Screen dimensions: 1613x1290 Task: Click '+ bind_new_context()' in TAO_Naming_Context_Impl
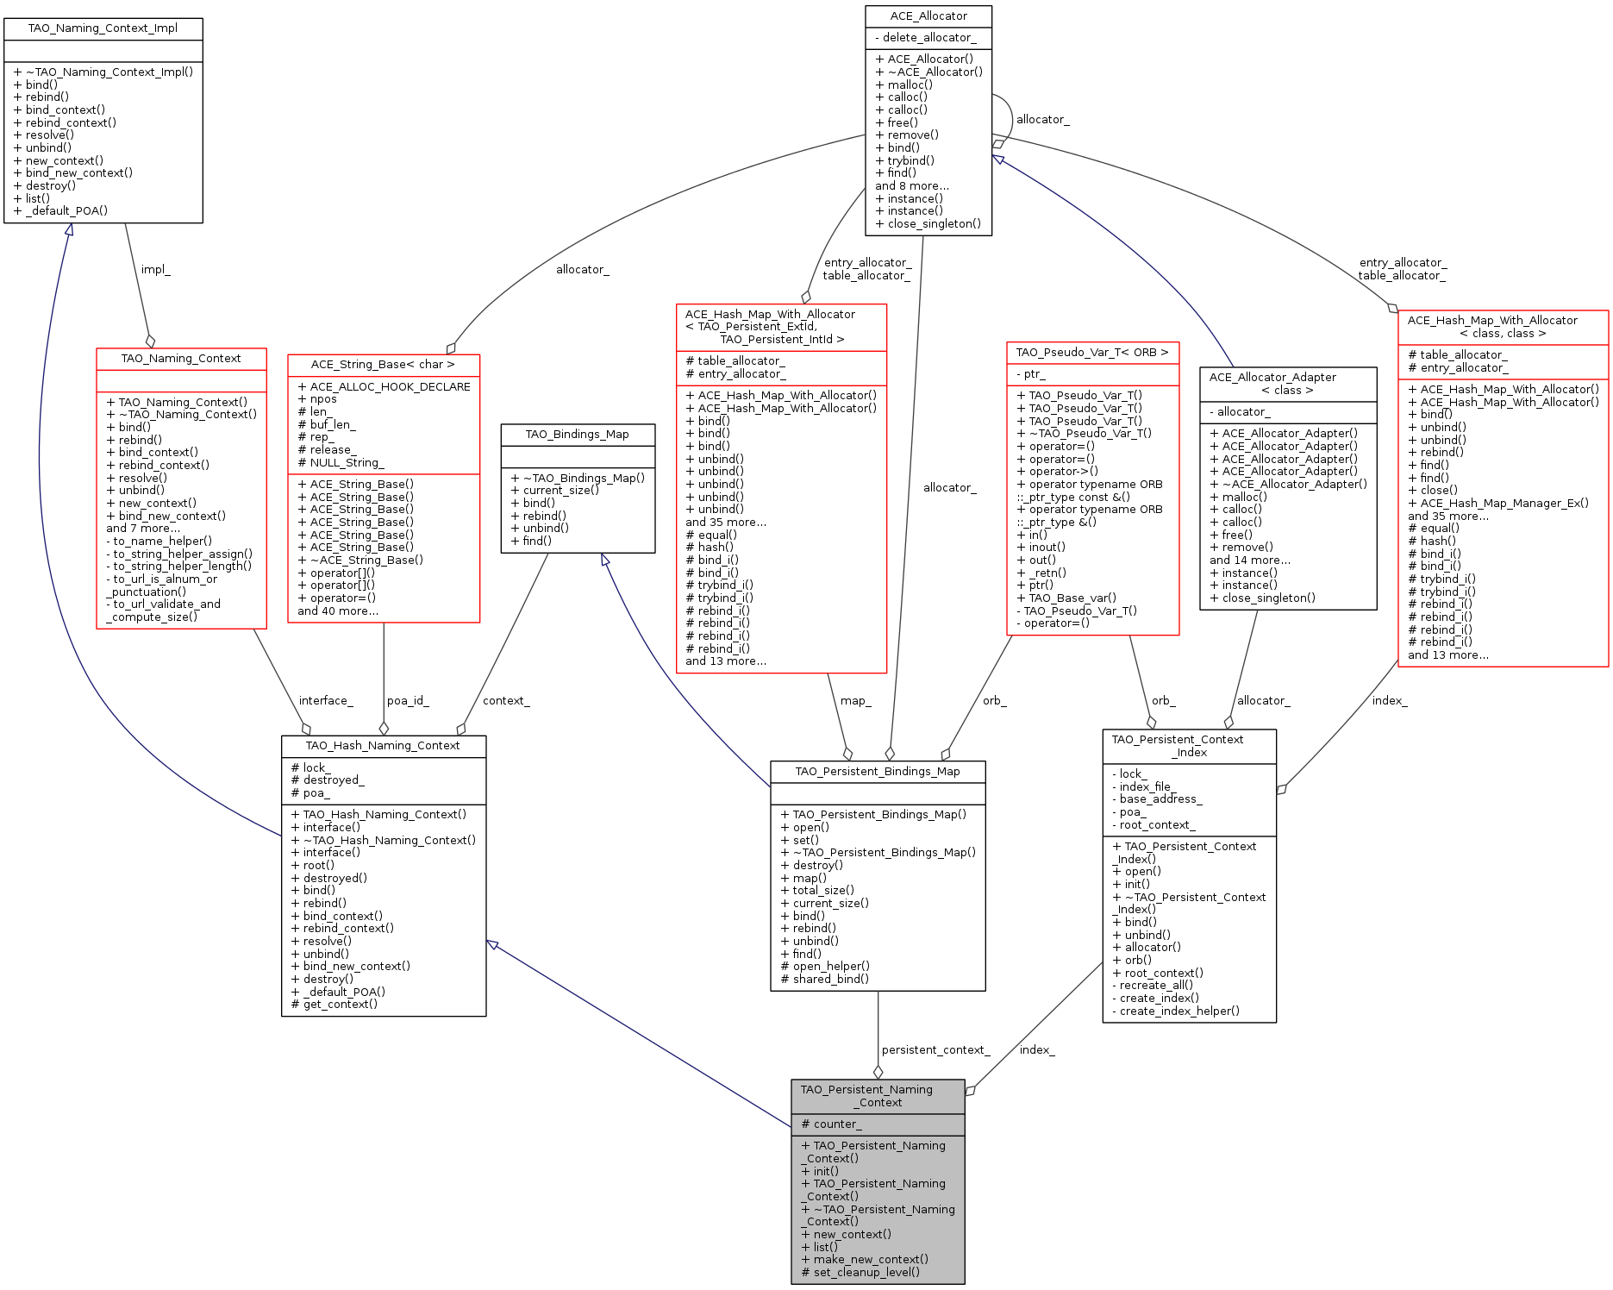[73, 173]
